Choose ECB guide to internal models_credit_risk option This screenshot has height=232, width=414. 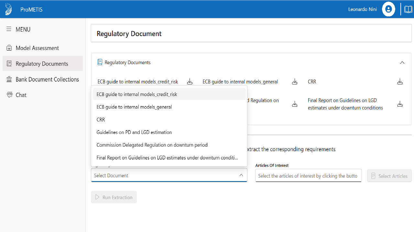[x=169, y=94]
